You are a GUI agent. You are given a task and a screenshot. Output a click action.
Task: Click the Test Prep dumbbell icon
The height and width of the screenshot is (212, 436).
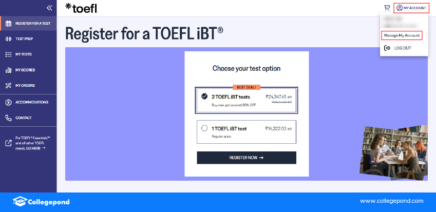click(8, 39)
